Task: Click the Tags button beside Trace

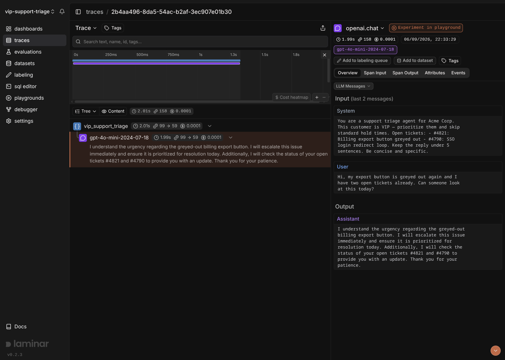Action: point(113,28)
